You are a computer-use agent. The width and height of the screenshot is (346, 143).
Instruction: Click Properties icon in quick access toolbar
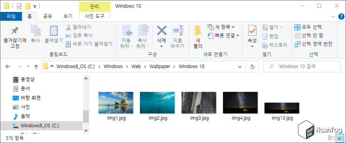[x=19, y=6]
